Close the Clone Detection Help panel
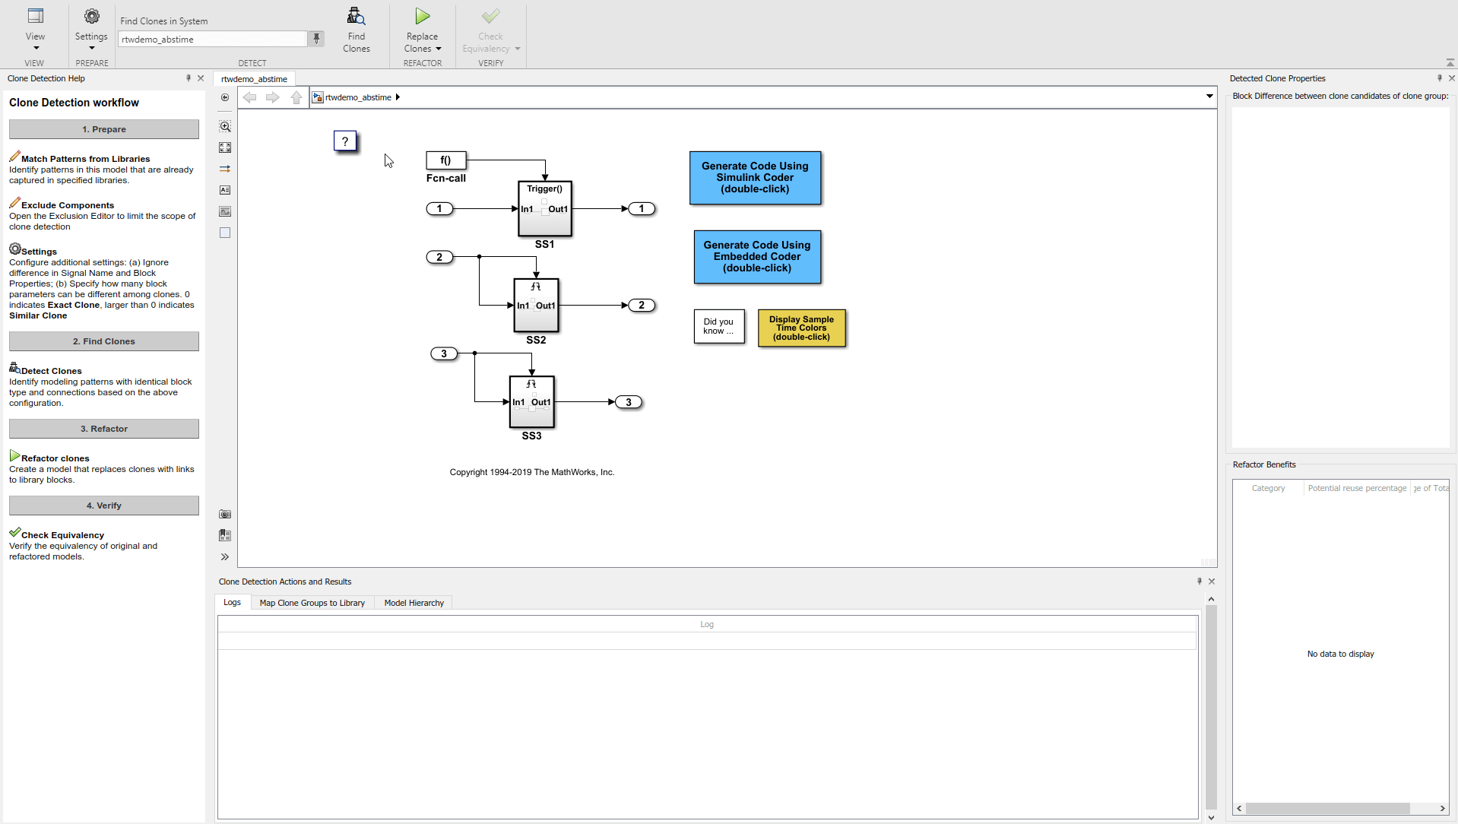The width and height of the screenshot is (1458, 824). 201,78
